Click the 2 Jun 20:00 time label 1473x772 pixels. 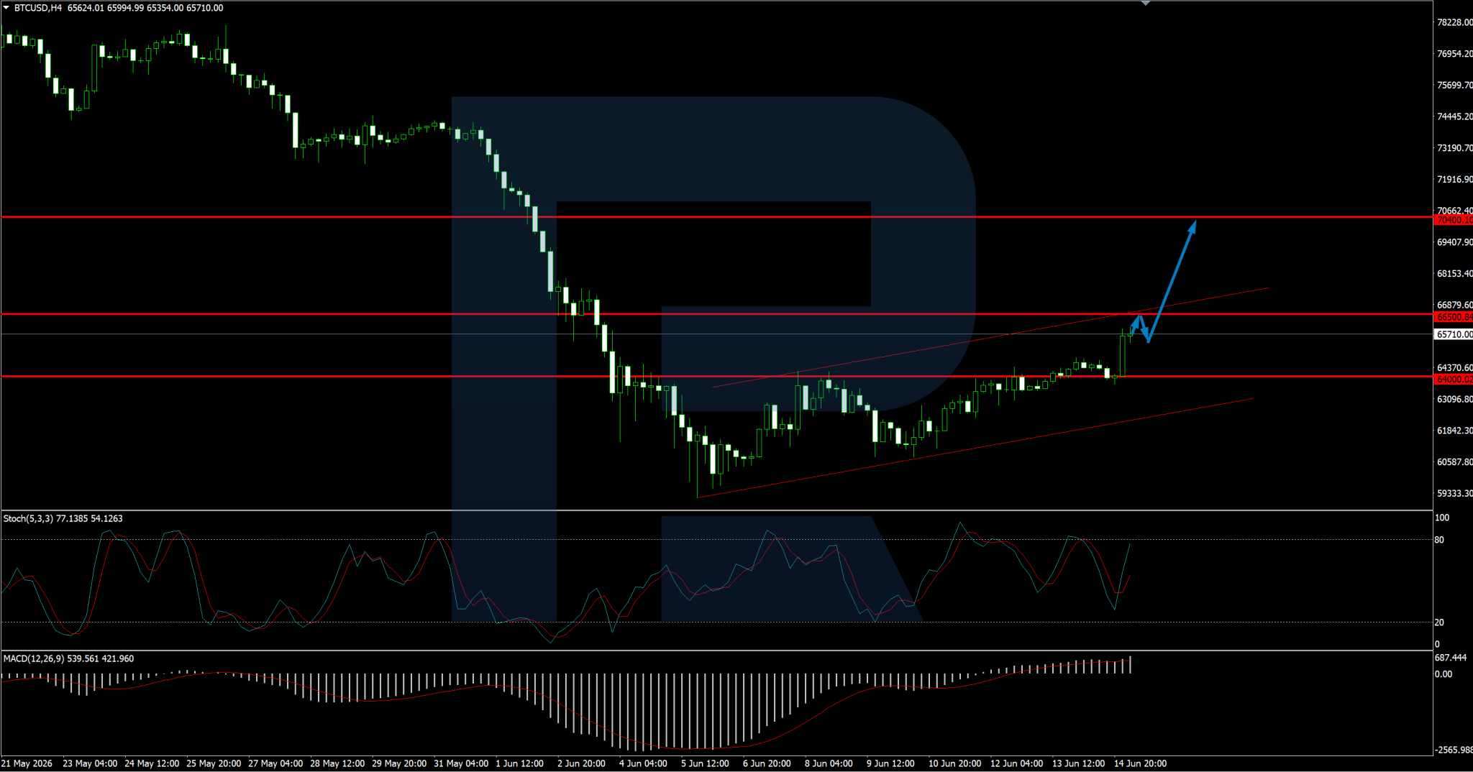coord(581,763)
